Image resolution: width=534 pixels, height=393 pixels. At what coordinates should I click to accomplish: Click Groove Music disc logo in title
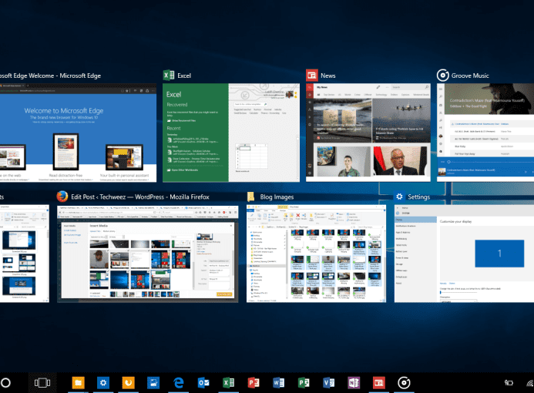click(x=443, y=76)
